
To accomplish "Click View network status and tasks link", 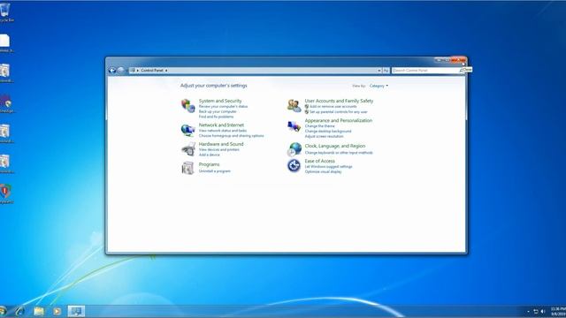I will pos(223,131).
